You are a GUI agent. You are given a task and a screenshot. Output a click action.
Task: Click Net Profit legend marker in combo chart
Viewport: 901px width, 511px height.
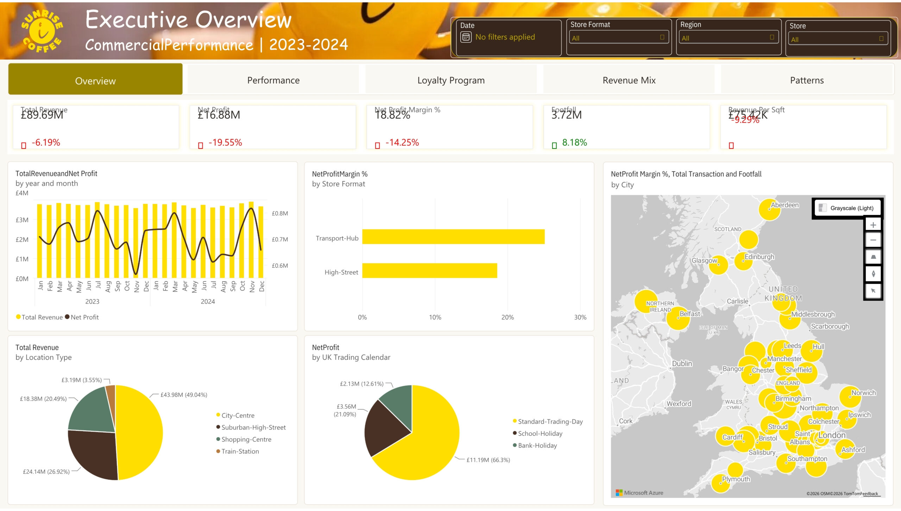coord(67,317)
